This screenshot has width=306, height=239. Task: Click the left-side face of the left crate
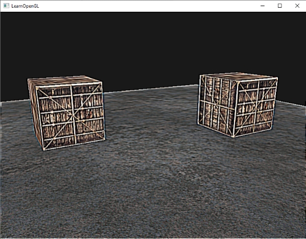click(52, 117)
